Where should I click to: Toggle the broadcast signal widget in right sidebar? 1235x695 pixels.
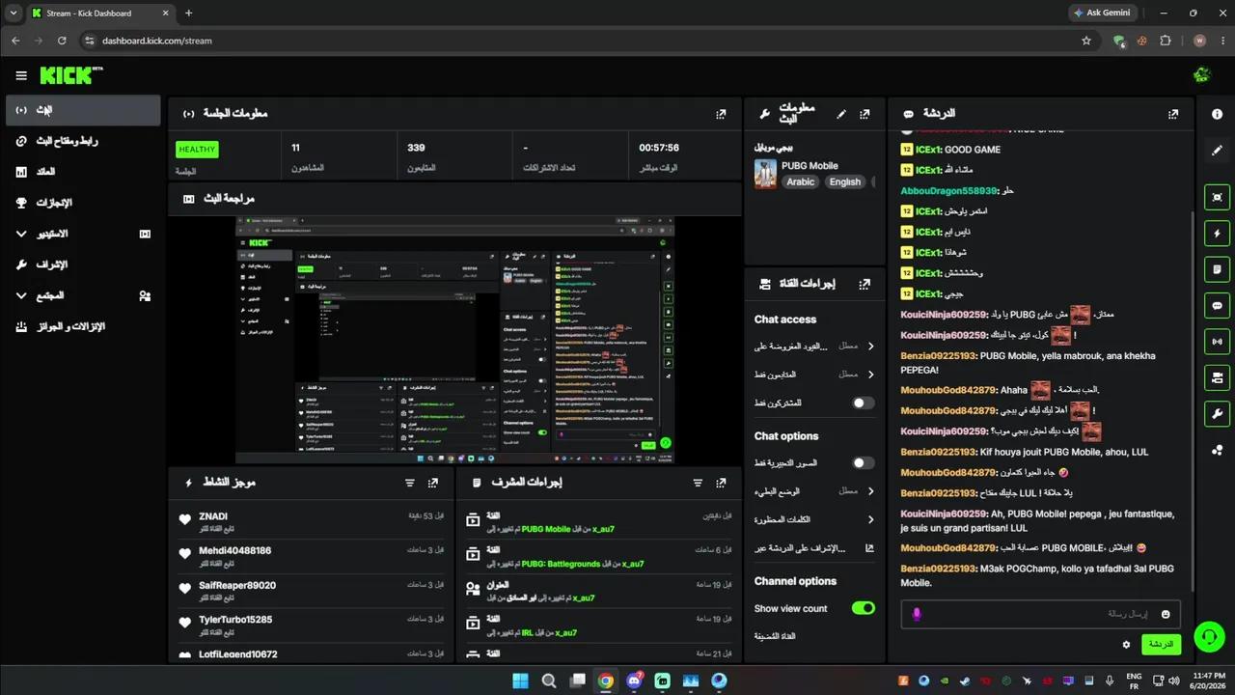coord(1217,342)
